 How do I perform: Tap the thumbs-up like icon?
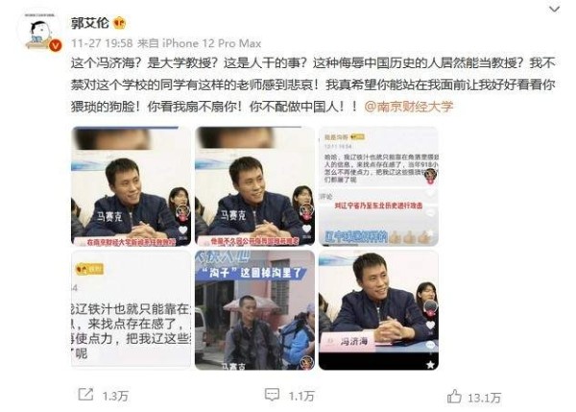pos(454,397)
